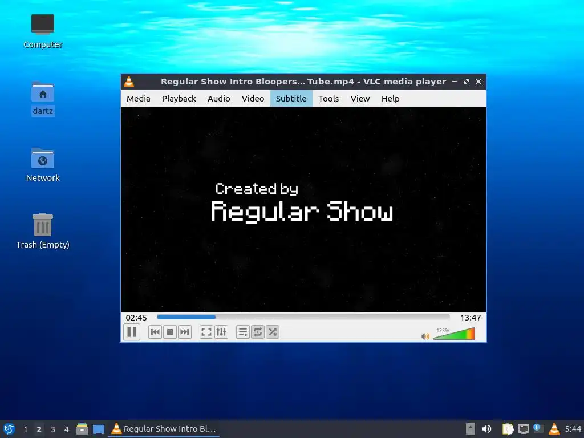Select the Trash (Empty) desktop icon
The image size is (584, 438).
(x=43, y=231)
